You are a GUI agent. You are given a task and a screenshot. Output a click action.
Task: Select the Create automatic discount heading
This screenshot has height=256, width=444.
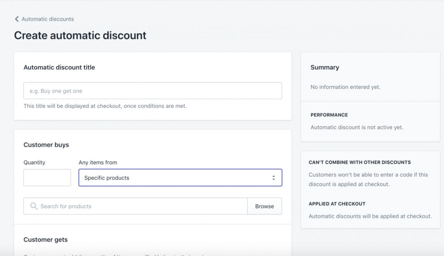pyautogui.click(x=80, y=36)
